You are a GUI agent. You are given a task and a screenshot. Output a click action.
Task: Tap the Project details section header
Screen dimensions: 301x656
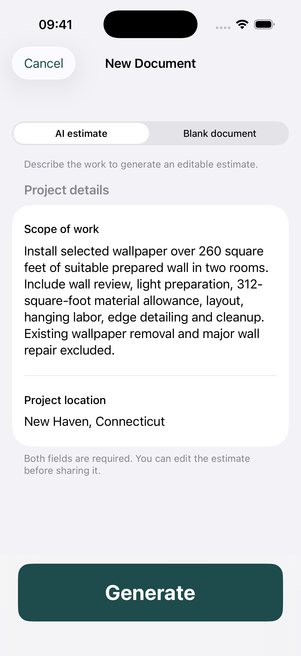pos(67,190)
